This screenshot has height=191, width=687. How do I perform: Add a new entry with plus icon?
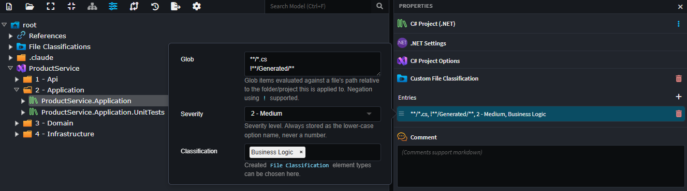tap(679, 97)
